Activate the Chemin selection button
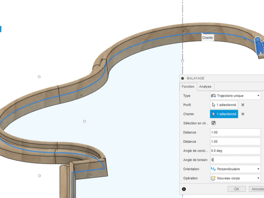This screenshot has width=264, height=198. coord(224,114)
